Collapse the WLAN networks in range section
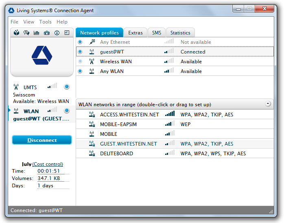 [268, 104]
